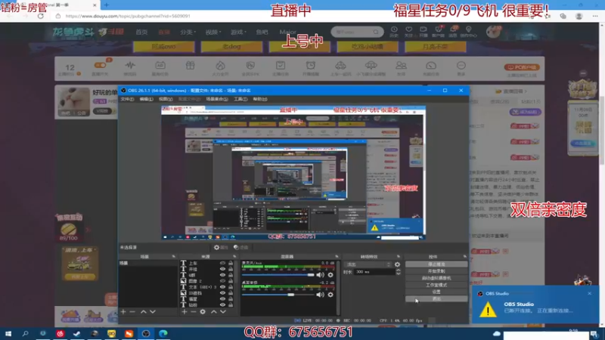Screen dimensions: 605x340
Task: Open OBS 视图 menu
Action: (x=166, y=99)
